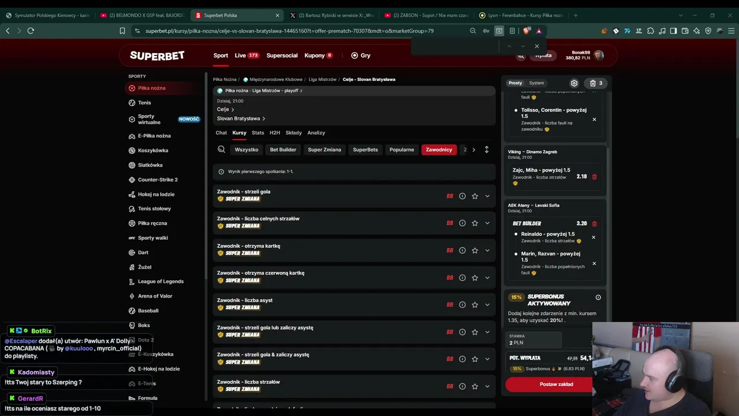Show info for 'Zawodnik - liczba asyst' market

tap(462, 304)
